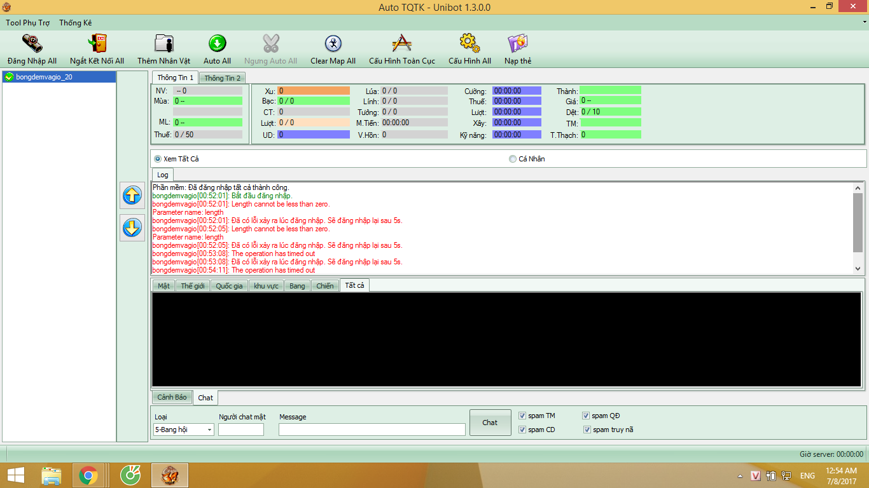The image size is (869, 488).
Task: Open Cốc Cốc browser from taskbar
Action: coord(131,475)
